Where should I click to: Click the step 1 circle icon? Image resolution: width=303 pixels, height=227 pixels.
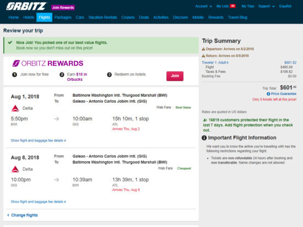(x=14, y=75)
